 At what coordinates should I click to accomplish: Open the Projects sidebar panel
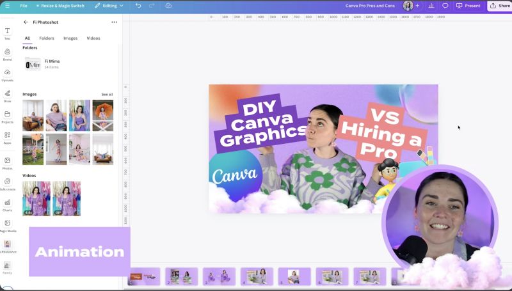coord(7,117)
